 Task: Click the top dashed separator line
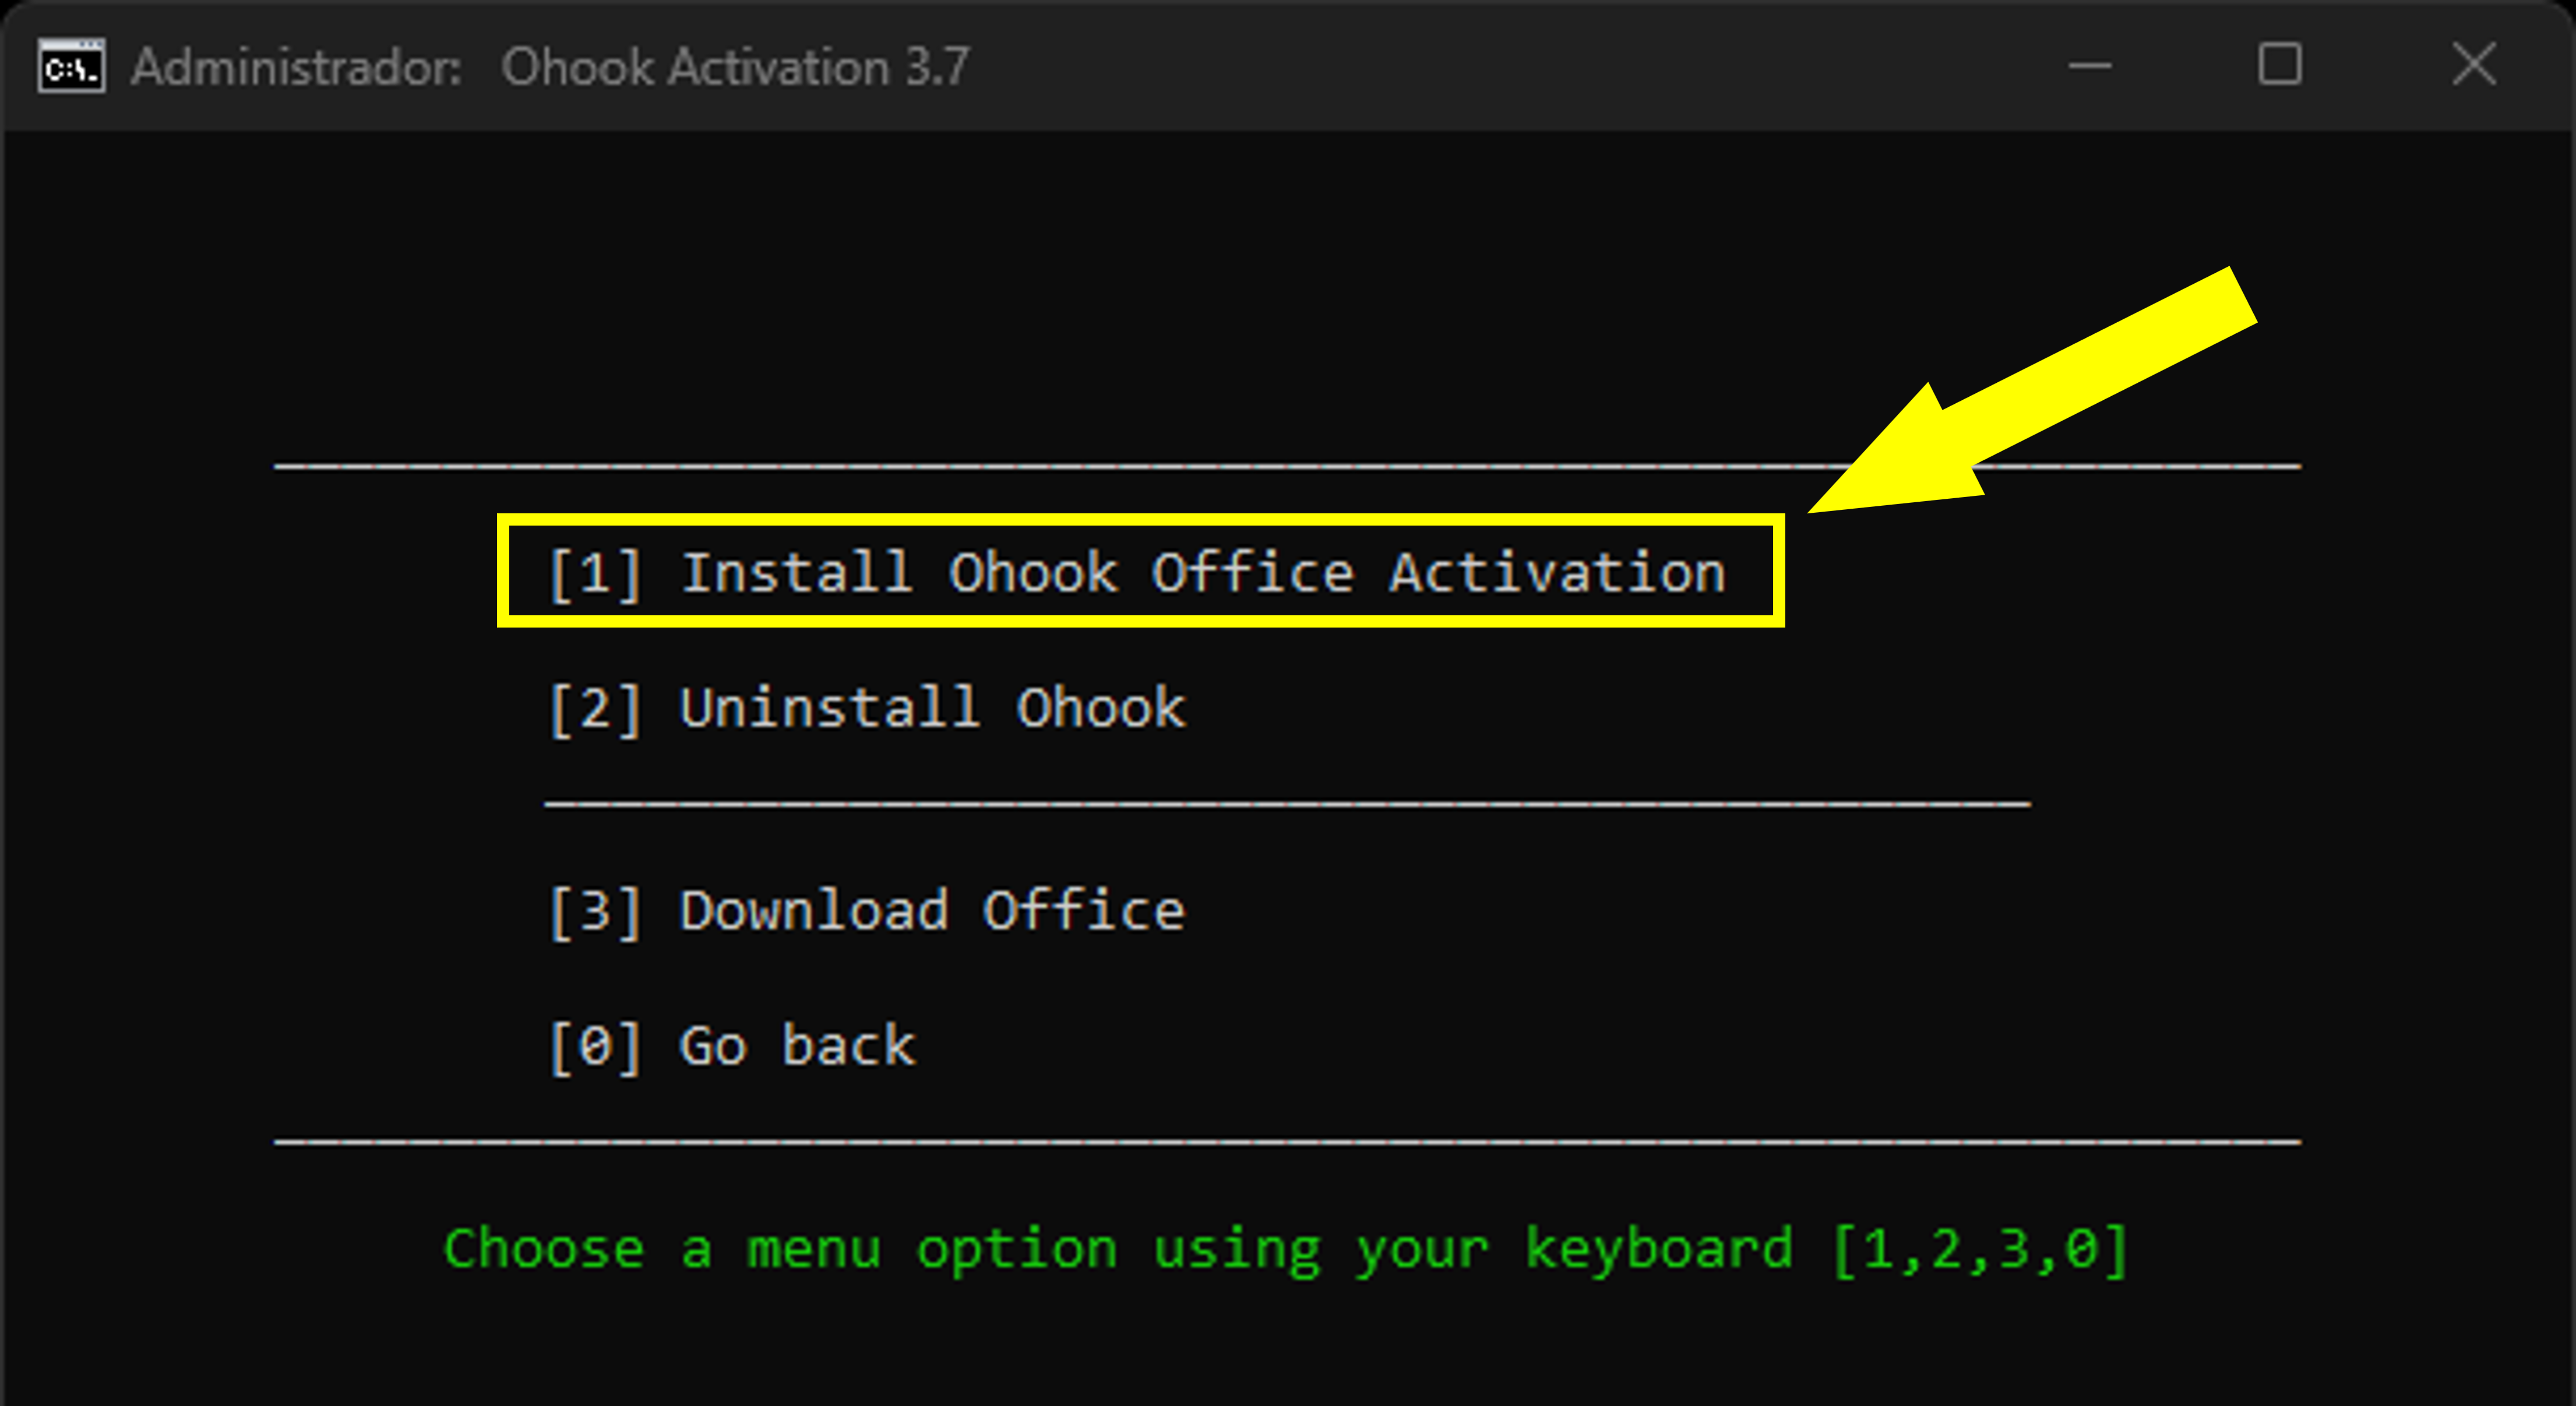click(x=1000, y=466)
